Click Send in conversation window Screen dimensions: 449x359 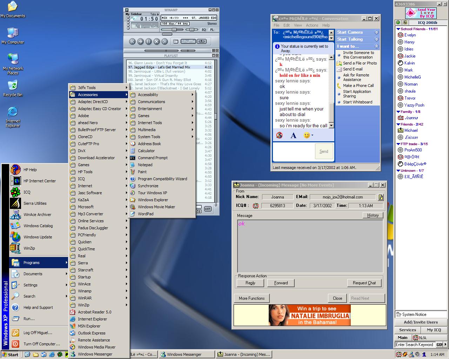point(324,151)
